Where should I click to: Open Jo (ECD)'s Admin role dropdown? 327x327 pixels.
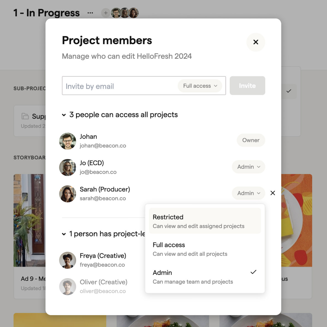248,167
